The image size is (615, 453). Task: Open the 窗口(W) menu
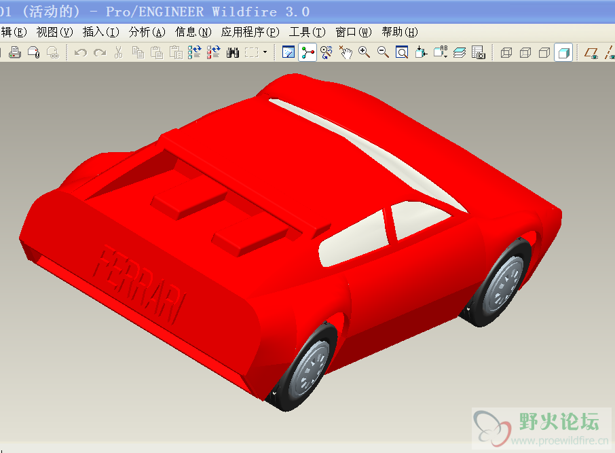pyautogui.click(x=354, y=32)
